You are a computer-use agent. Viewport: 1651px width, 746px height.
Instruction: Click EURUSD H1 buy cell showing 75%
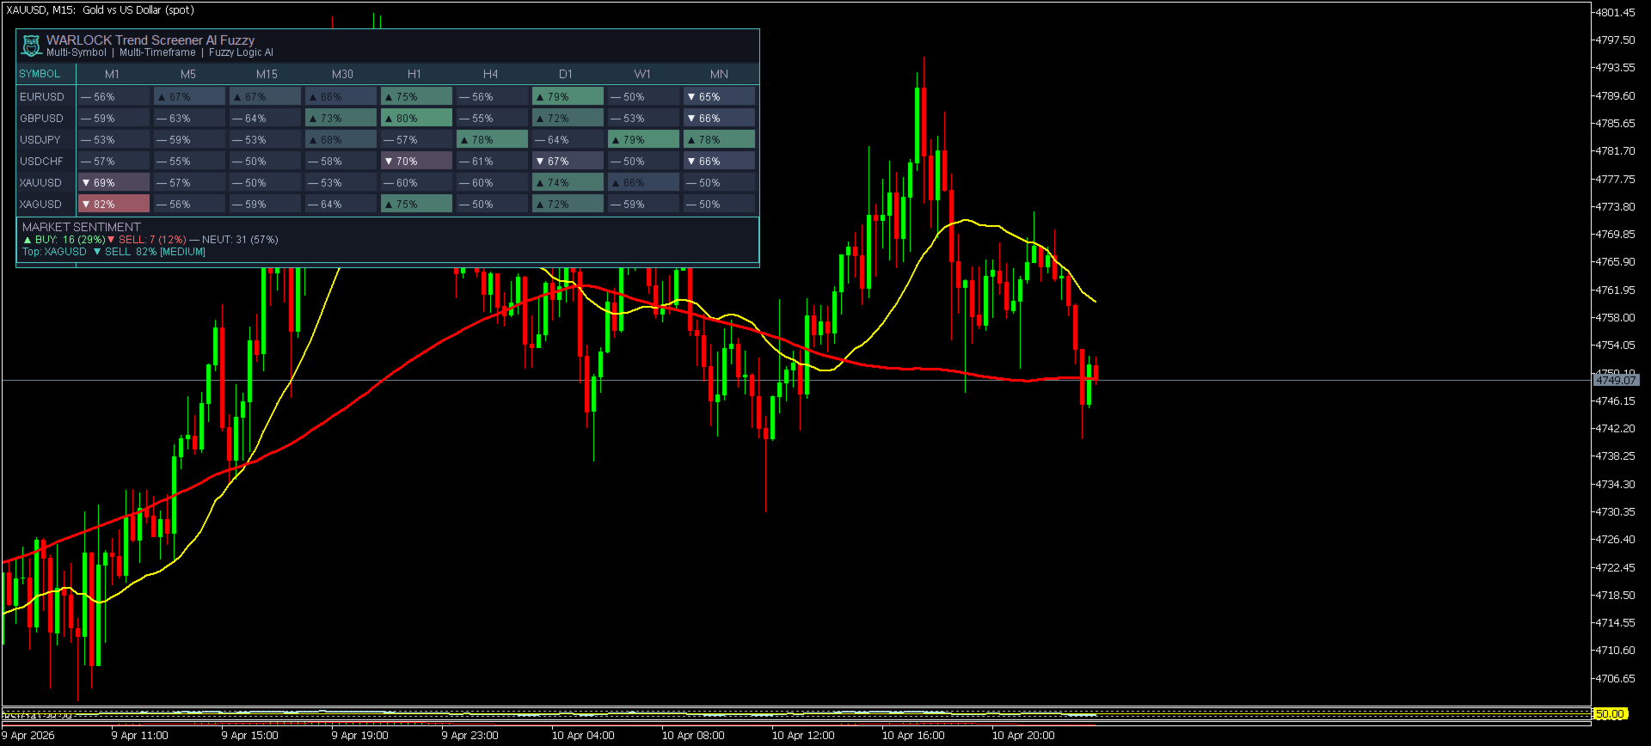tap(416, 96)
